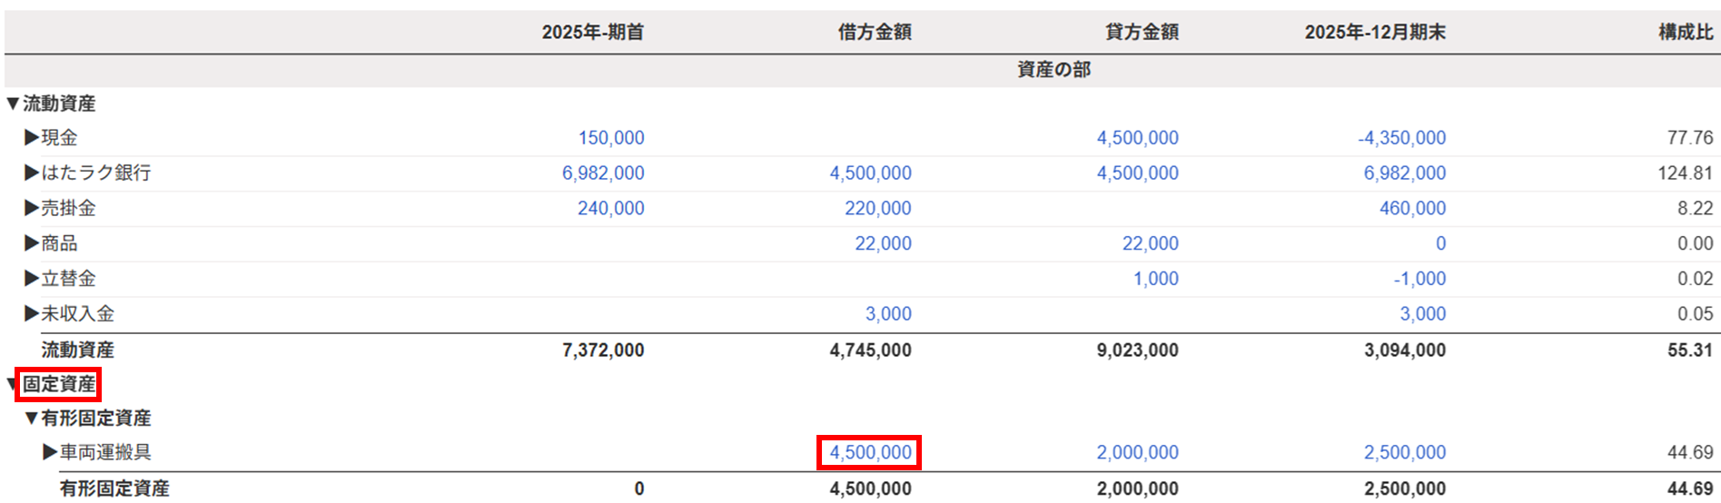Expand the 商品 row arrow
1721x503 pixels.
pos(32,243)
